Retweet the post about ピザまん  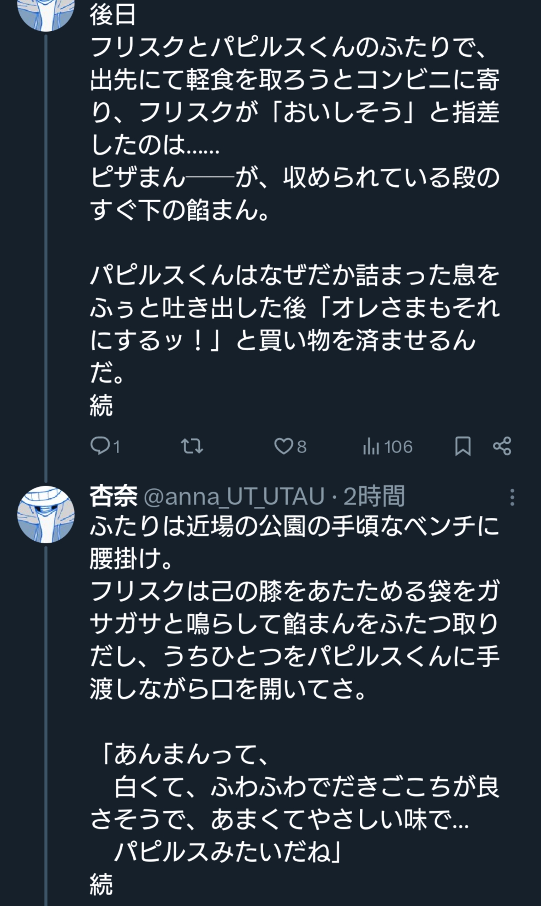[192, 447]
